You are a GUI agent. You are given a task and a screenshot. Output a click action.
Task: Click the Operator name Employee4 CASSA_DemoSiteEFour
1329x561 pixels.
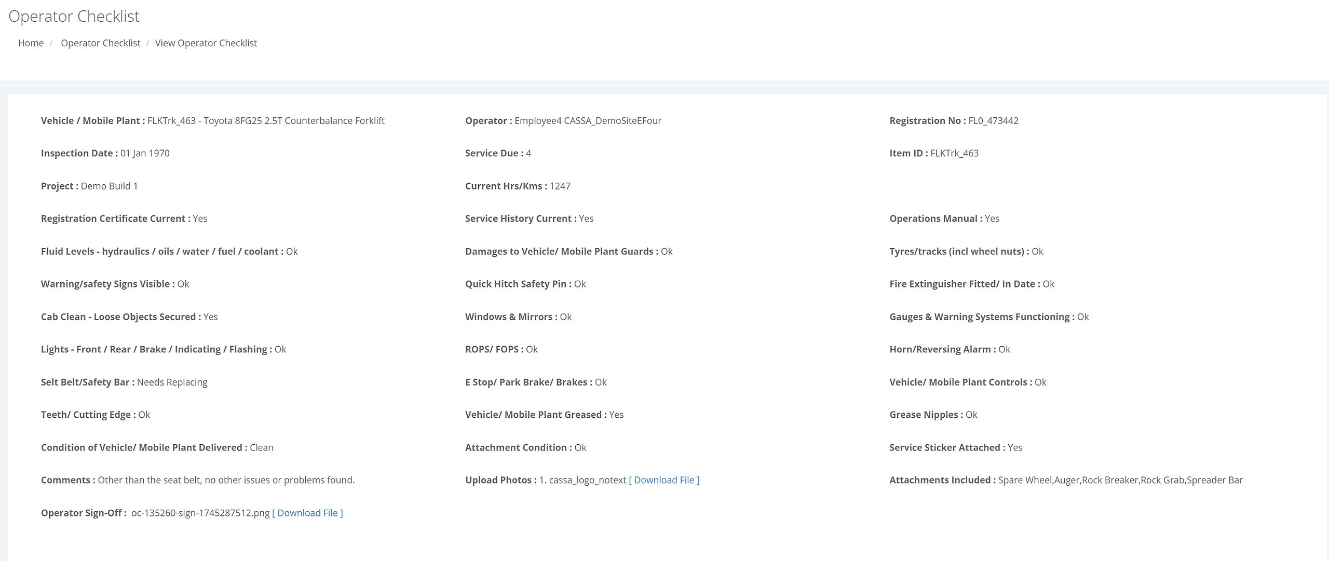pyautogui.click(x=588, y=120)
